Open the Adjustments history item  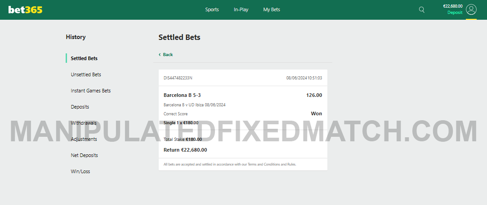(84, 139)
